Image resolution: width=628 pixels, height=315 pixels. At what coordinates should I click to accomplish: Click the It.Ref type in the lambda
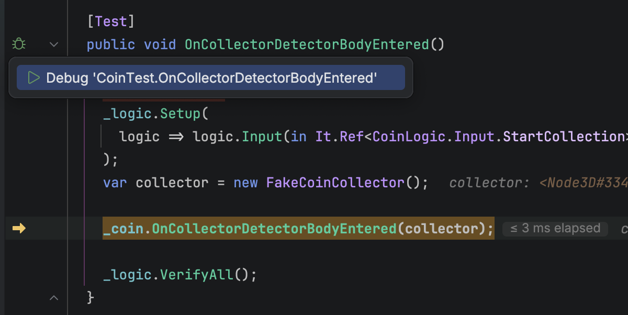coord(340,137)
